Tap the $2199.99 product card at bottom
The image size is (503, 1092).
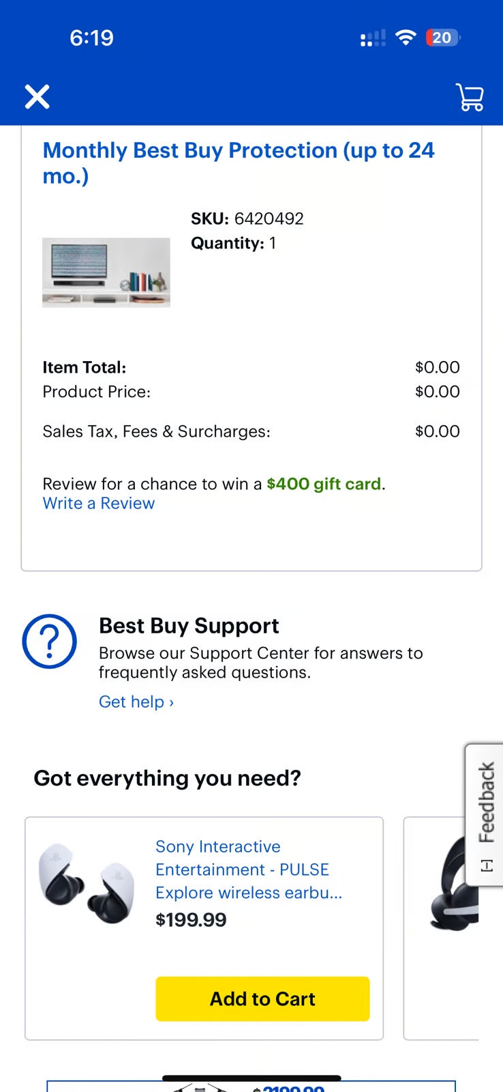251,1087
